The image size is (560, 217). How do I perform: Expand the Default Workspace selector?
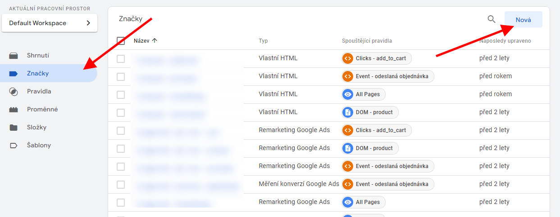[50, 23]
